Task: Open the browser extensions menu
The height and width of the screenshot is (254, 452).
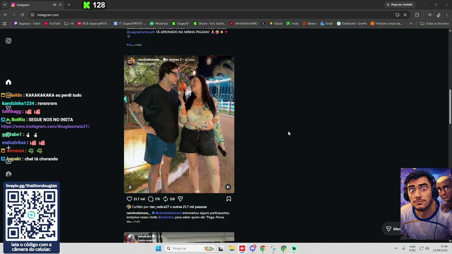Action: (417, 15)
